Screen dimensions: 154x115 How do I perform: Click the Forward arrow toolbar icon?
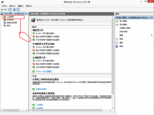pyautogui.click(x=5, y=10)
